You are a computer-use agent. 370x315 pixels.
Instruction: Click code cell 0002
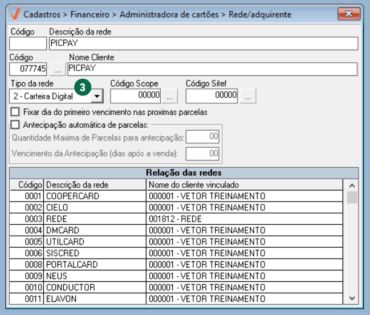tap(27, 207)
